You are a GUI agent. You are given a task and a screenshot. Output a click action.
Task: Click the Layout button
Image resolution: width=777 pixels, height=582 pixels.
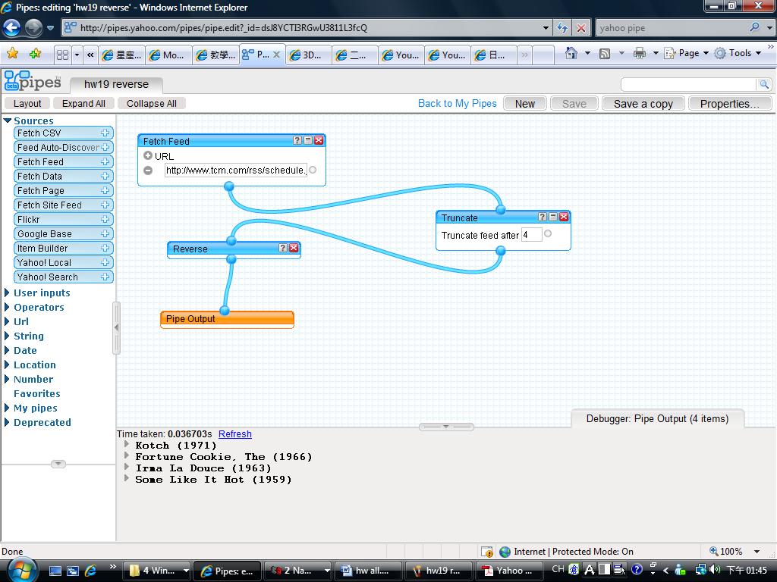tap(27, 103)
